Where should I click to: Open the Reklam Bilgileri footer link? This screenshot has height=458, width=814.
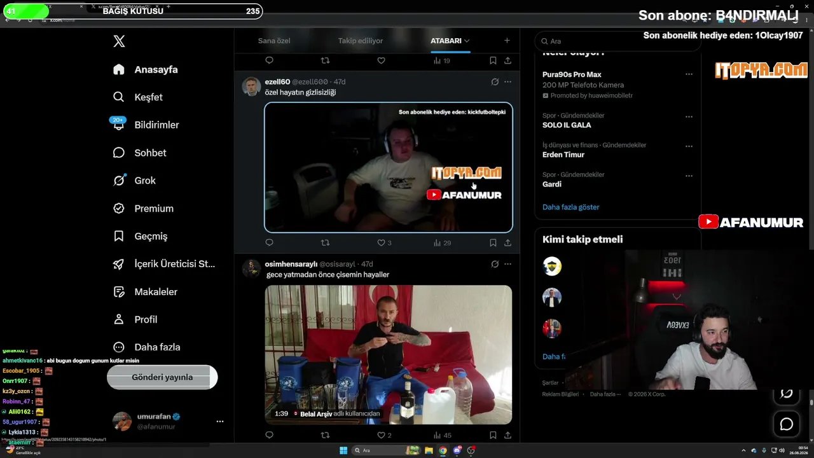tap(560, 394)
